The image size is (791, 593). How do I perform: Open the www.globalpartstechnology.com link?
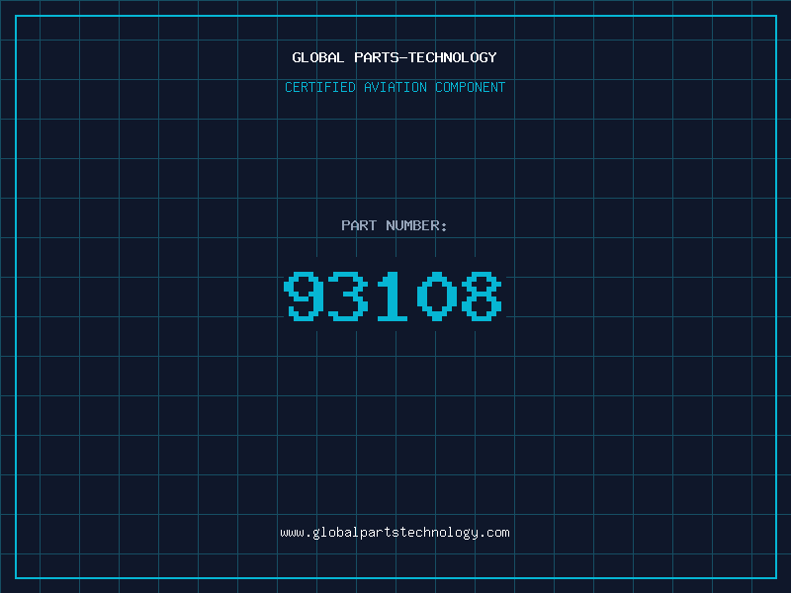[395, 533]
